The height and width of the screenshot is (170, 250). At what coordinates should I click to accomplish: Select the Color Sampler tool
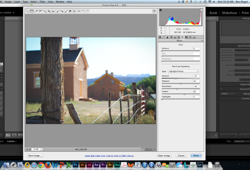tap(40, 11)
